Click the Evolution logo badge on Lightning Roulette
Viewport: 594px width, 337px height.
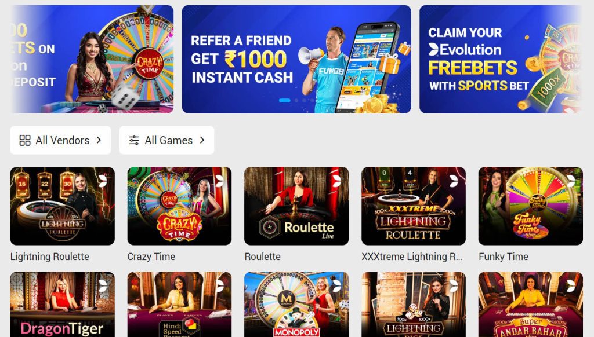(103, 181)
